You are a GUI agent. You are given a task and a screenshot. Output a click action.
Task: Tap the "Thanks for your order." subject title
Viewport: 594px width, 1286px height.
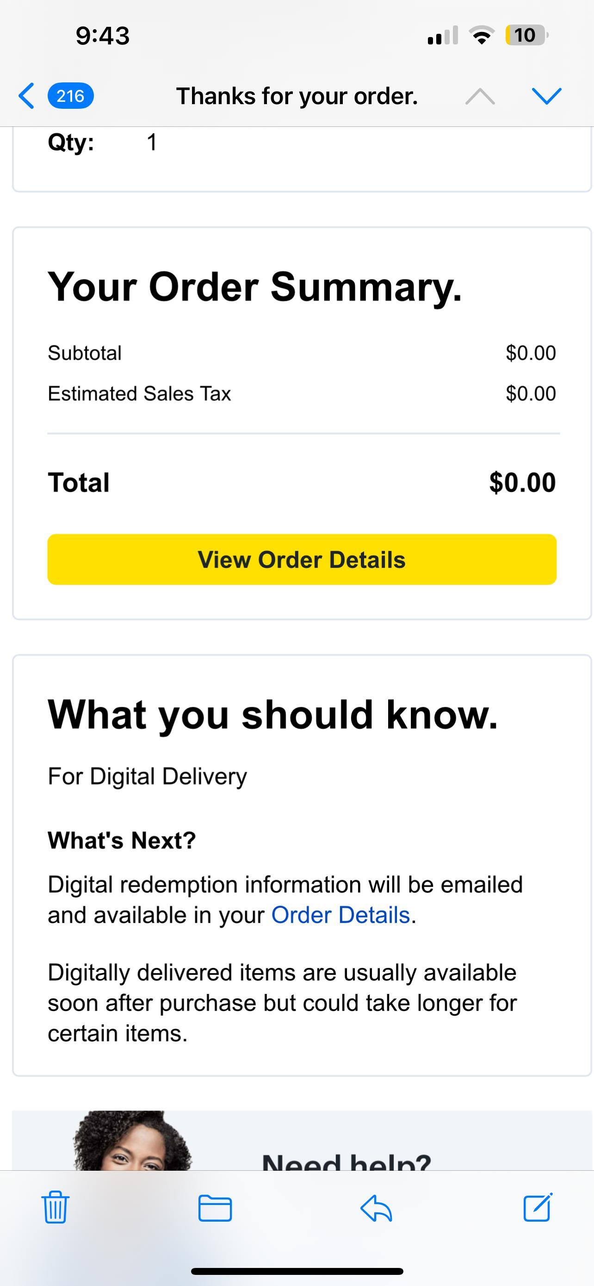point(297,96)
